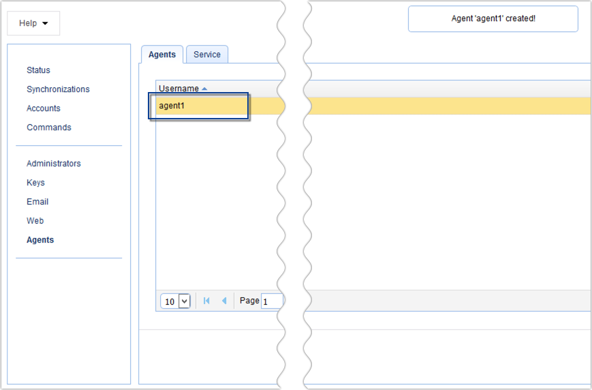Expand the page size dropdown showing 10
Image resolution: width=592 pixels, height=390 pixels.
coord(184,301)
